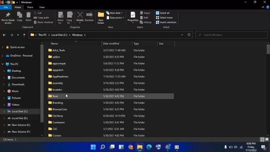Sort by Type column header
This screenshot has width=270, height=152.
[x=136, y=43]
